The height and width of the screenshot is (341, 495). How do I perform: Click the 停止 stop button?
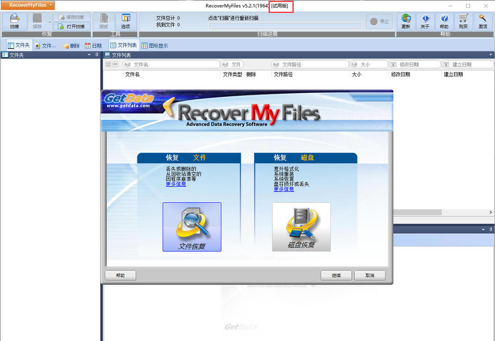379,21
